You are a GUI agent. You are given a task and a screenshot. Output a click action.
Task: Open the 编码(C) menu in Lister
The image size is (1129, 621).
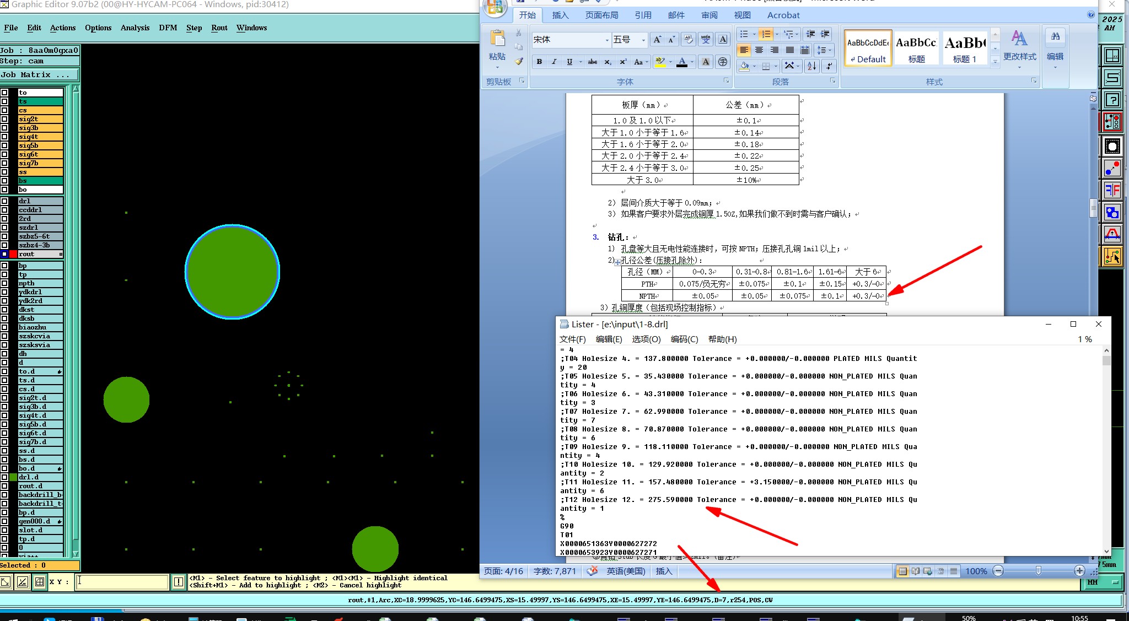(x=684, y=339)
